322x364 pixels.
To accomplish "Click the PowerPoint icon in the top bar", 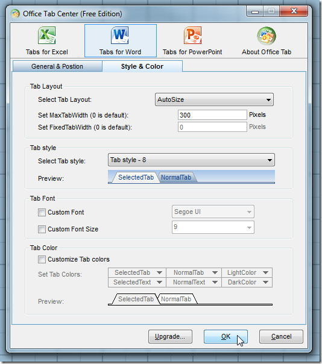I will [192, 36].
